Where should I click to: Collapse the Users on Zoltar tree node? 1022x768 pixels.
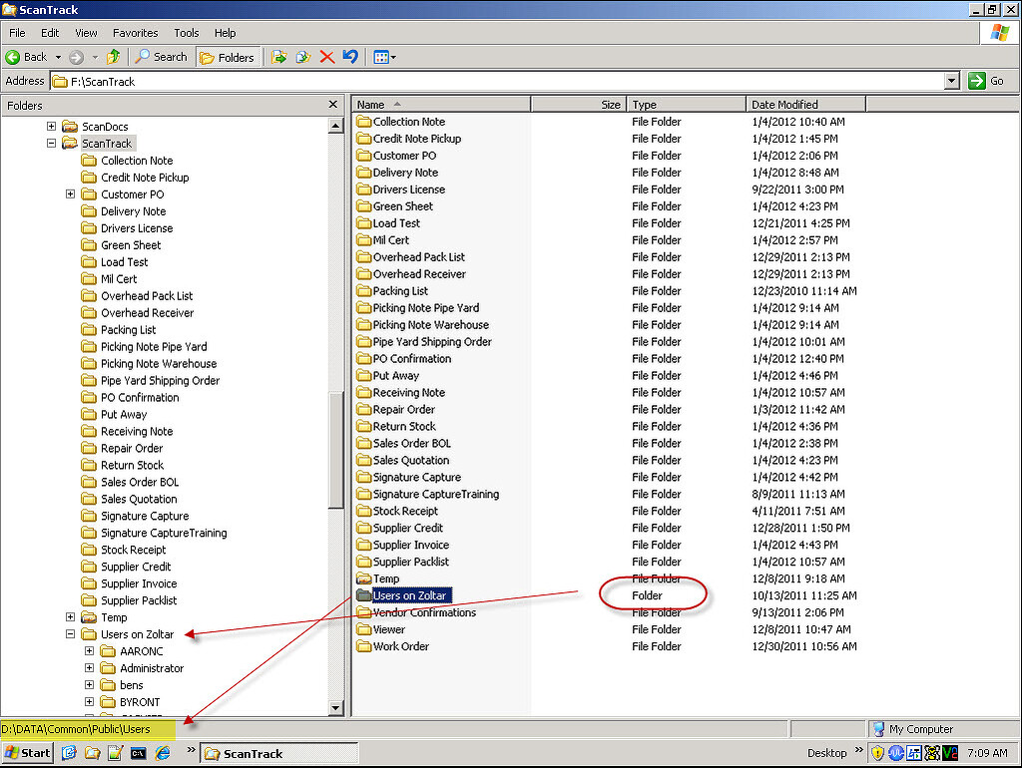[70, 633]
